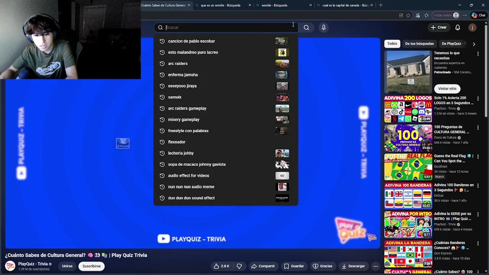Open the PlayQuiz - Trivia channel avatar
Viewport: 489px width, 275px height.
pyautogui.click(x=10, y=266)
